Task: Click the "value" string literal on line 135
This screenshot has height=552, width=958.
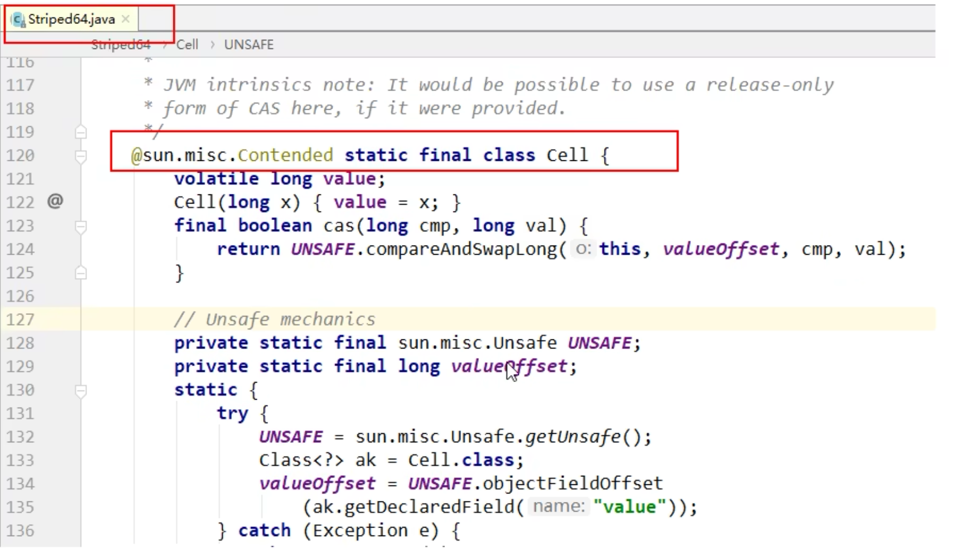Action: (629, 507)
